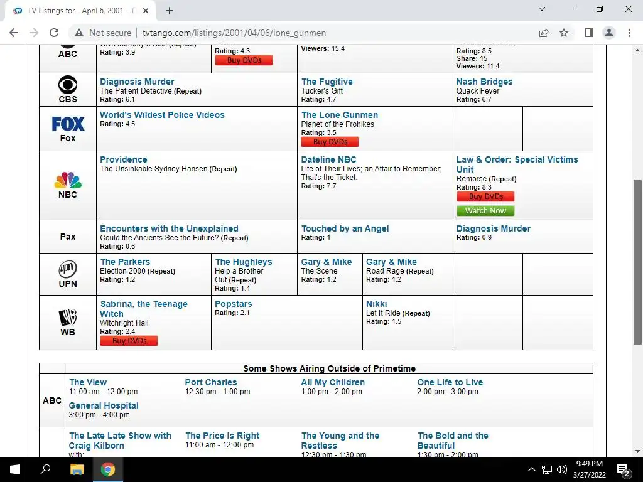Open network status tray icon
This screenshot has width=643, height=482.
tap(547, 469)
